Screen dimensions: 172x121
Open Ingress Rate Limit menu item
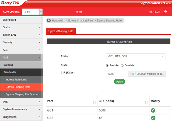click(21, 80)
